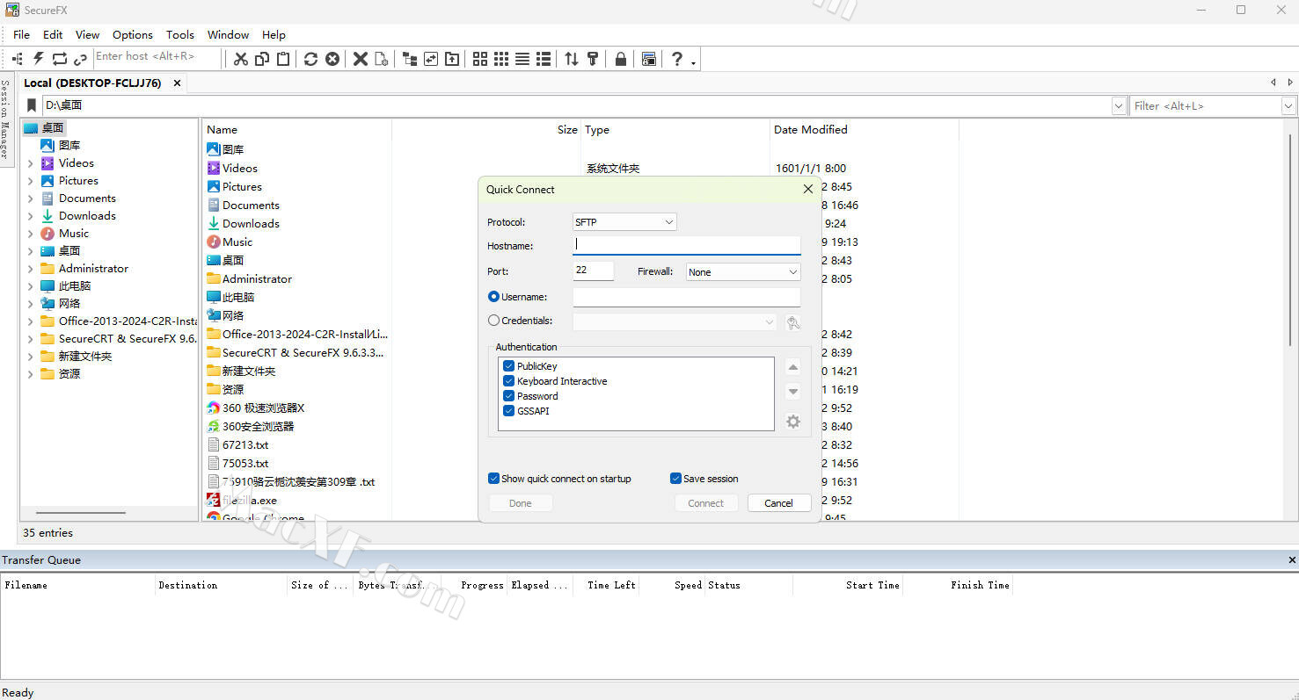Click the padlock lock session icon
Viewport: 1299px width, 700px height.
coord(621,59)
